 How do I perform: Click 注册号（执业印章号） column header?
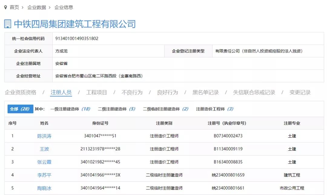click(x=227, y=123)
